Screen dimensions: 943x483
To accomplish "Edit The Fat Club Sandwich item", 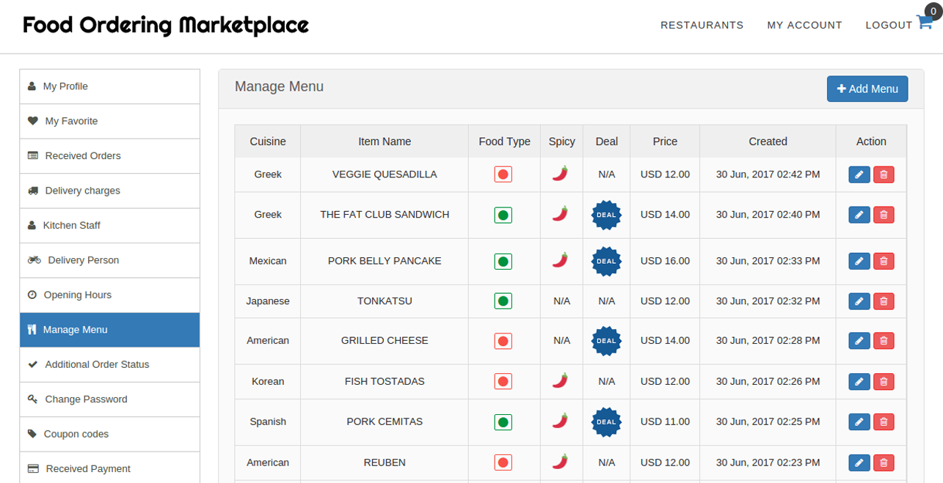I will pos(859,215).
